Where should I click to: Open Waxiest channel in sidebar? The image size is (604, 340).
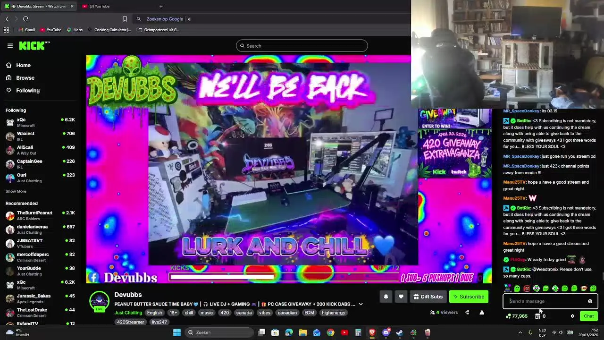point(40,136)
